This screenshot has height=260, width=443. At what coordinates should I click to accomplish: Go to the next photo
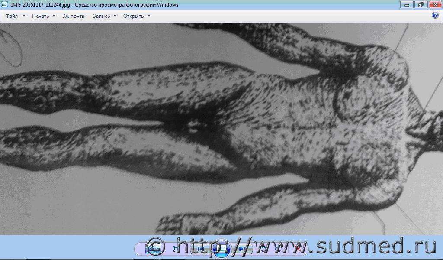(x=242, y=249)
